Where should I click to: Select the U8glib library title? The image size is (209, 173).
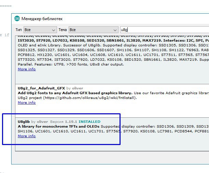[x=24, y=121]
